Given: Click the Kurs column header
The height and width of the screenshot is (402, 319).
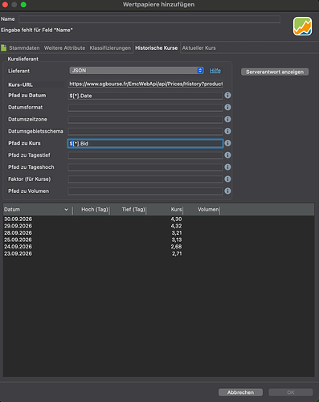Looking at the screenshot, I should 165,210.
